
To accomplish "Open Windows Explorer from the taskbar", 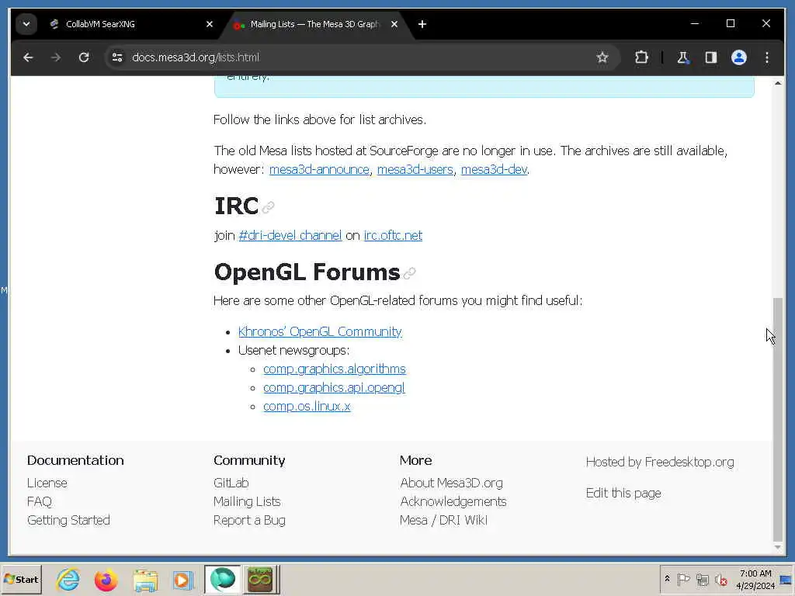I will (145, 579).
